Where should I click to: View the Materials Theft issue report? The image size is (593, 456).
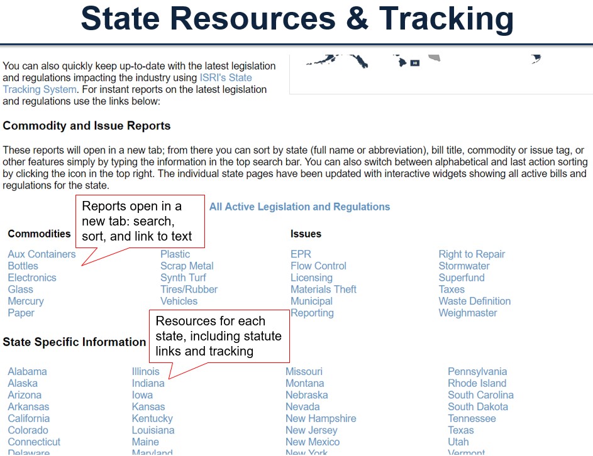point(323,290)
